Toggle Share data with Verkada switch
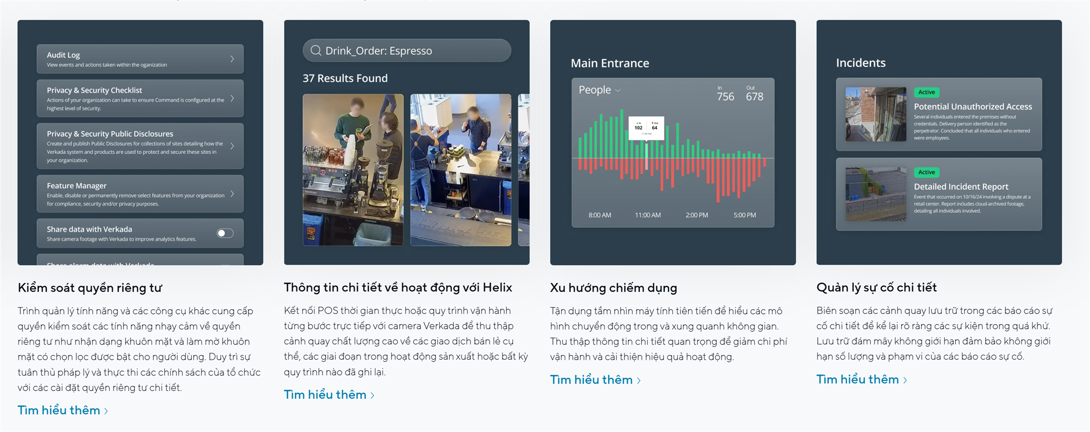This screenshot has width=1090, height=432. tap(225, 233)
